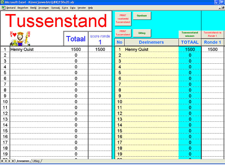Click the PRINT voorbeeld Tussenstand button

(123, 19)
